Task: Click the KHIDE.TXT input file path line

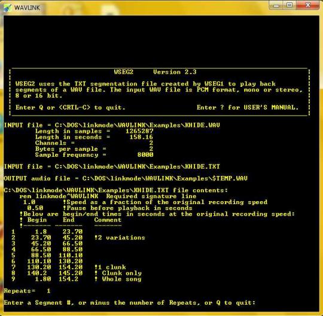Action: coord(112,166)
